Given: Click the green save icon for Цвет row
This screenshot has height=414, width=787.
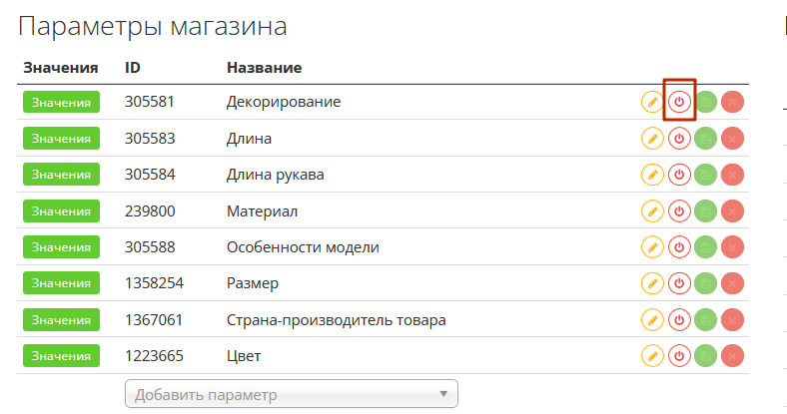Looking at the screenshot, I should pos(706,356).
